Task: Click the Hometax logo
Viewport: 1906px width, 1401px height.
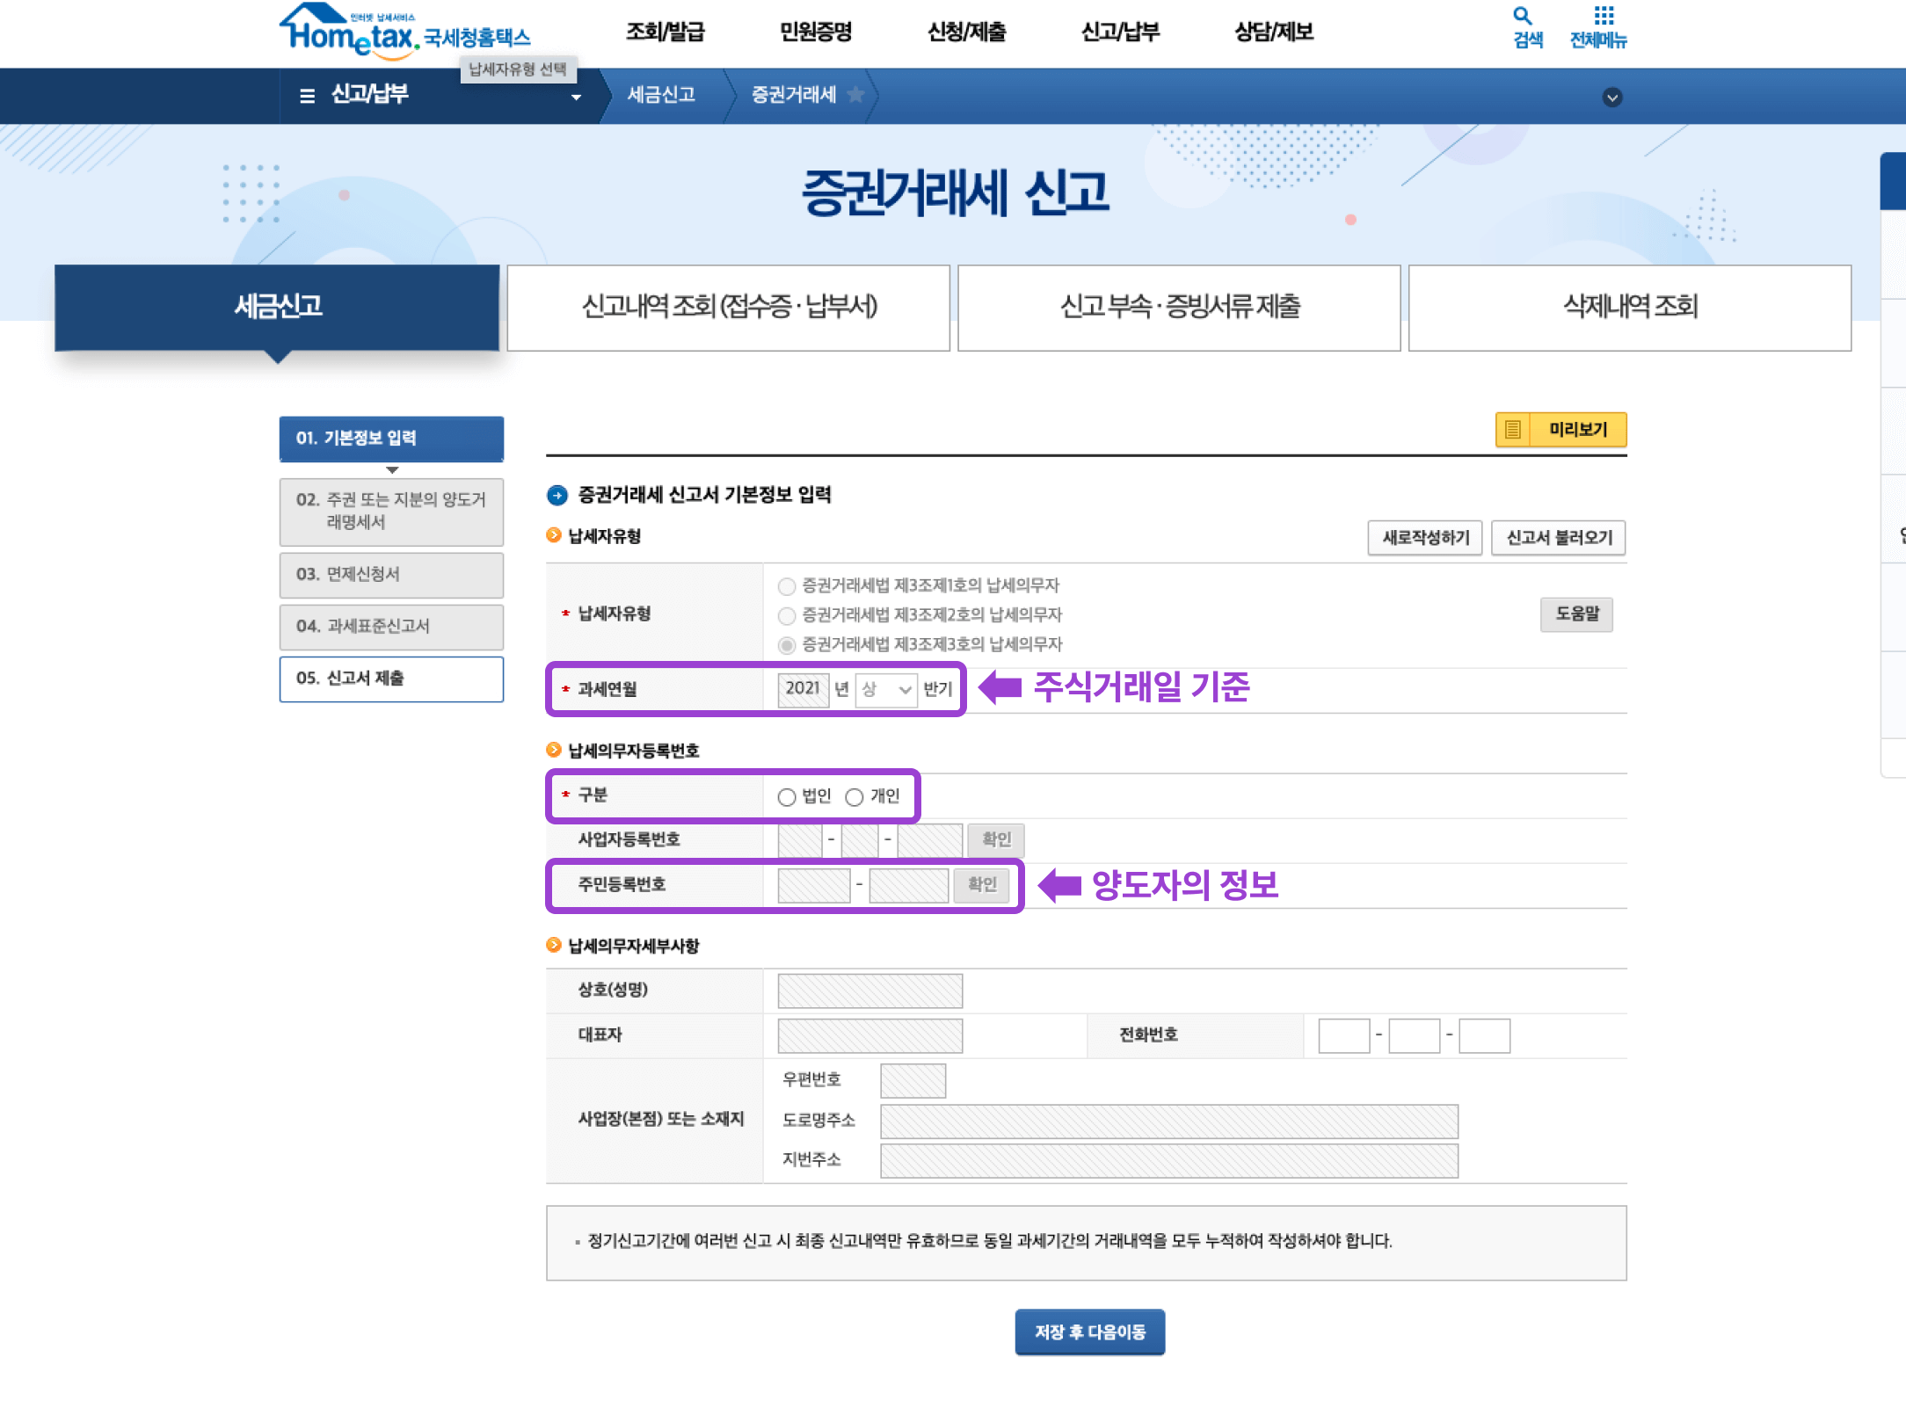Action: pos(404,31)
